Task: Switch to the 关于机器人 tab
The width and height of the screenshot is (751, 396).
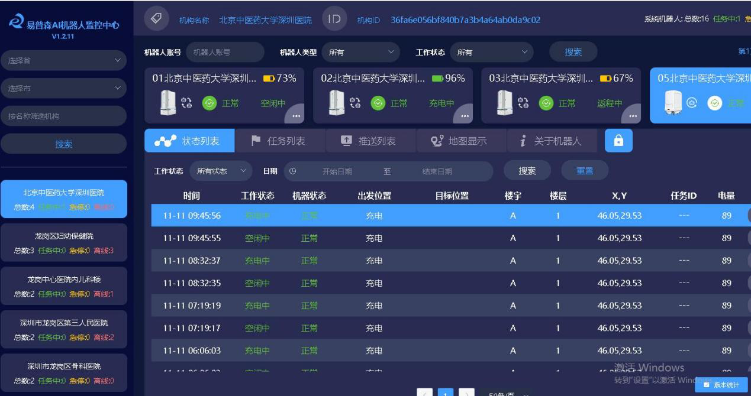Action: 552,141
